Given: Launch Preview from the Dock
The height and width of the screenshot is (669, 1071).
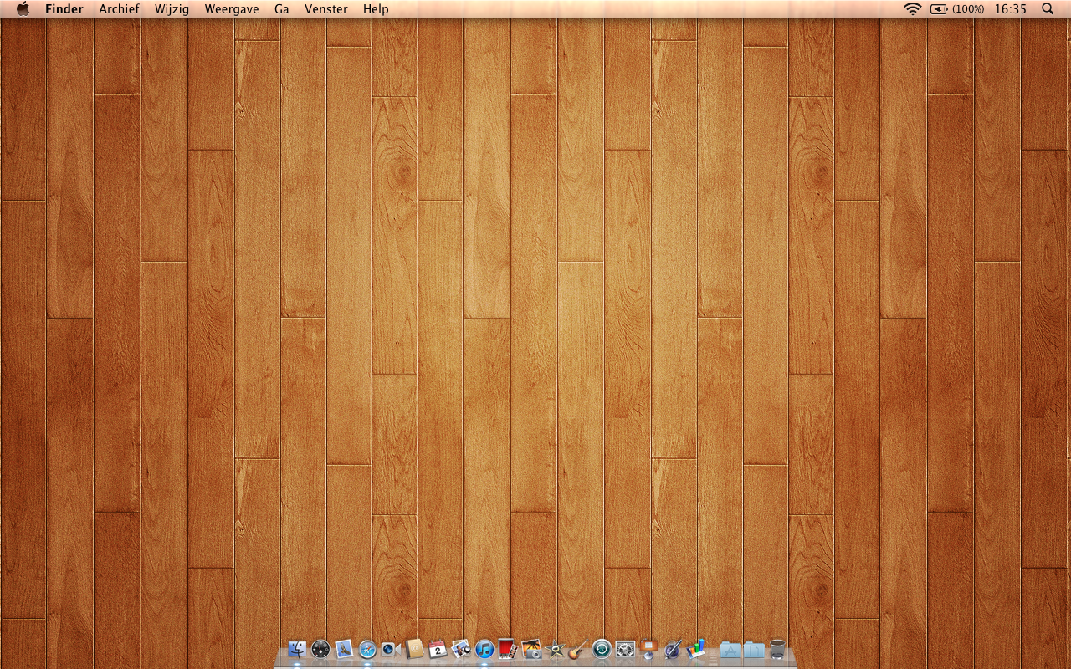Looking at the screenshot, I should point(461,649).
